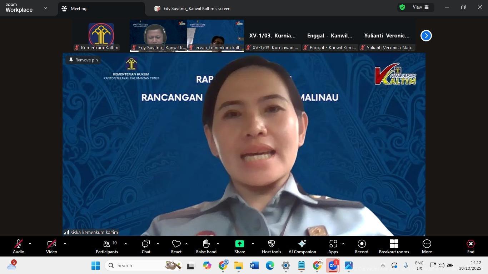Click the Windows taskbar Search box

point(143,265)
